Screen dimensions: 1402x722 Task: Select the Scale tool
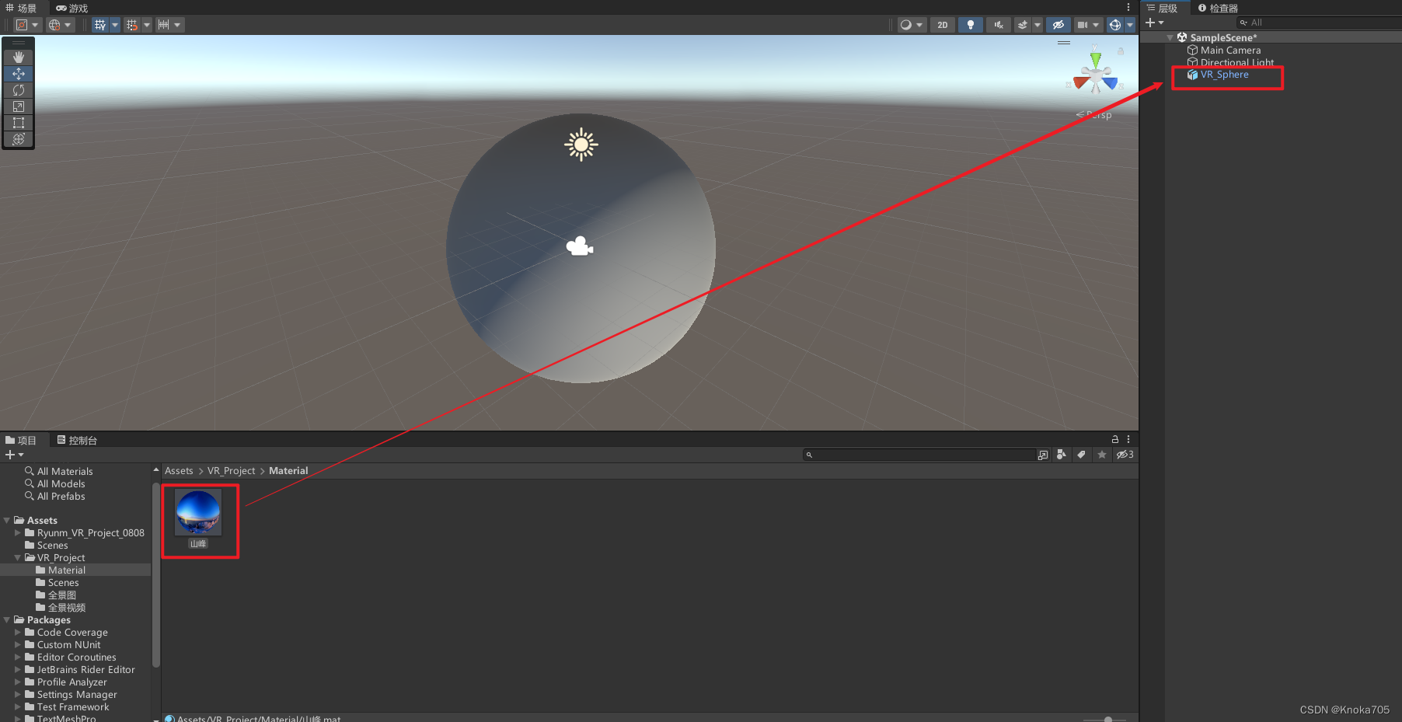pos(18,106)
